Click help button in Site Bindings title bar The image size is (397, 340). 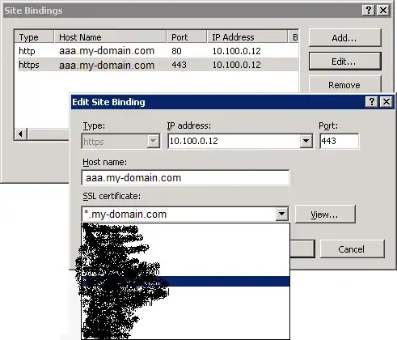point(369,11)
